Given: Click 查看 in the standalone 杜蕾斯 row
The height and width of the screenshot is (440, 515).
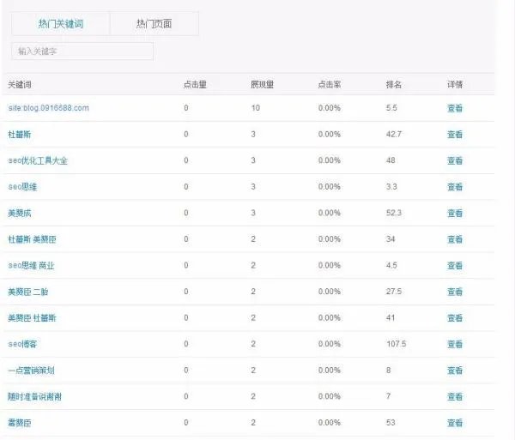Looking at the screenshot, I should [455, 134].
